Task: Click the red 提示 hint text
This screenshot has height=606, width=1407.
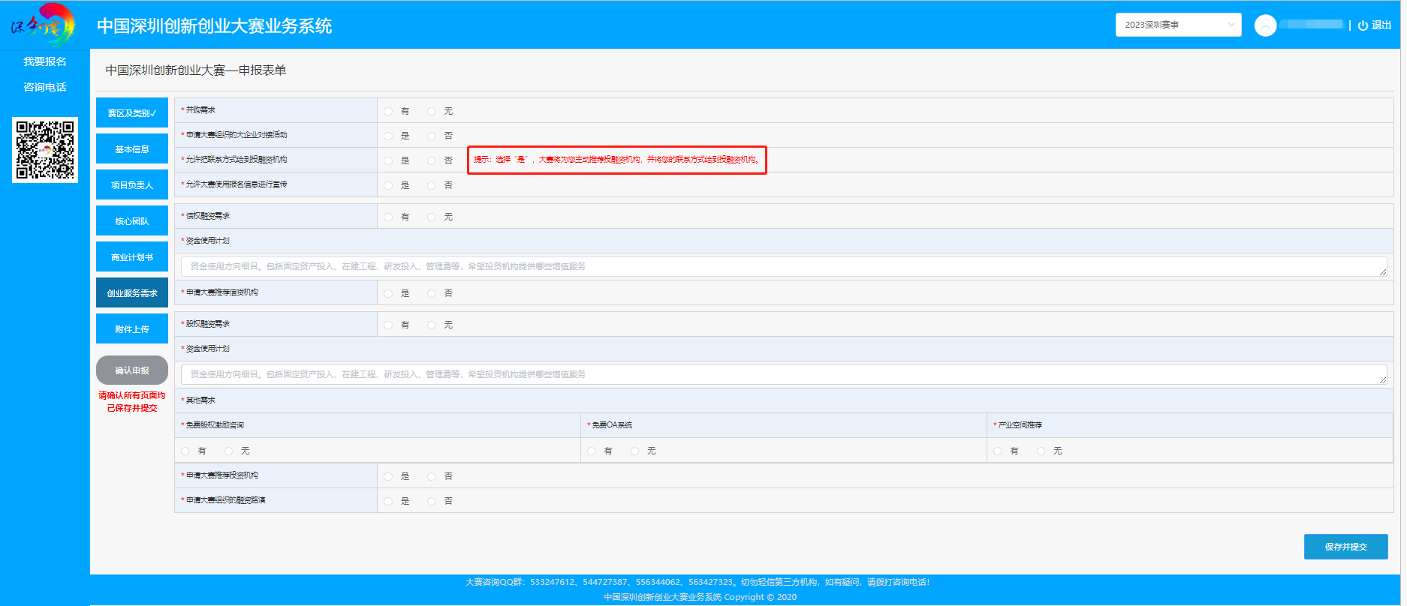Action: 617,160
